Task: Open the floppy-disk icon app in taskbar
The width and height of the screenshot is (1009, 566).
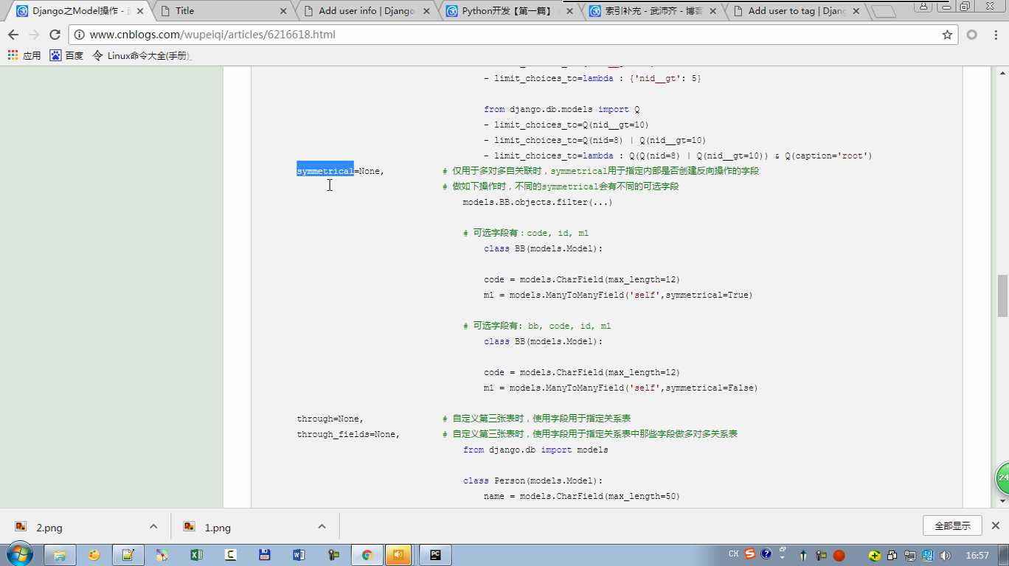Action: click(x=264, y=555)
